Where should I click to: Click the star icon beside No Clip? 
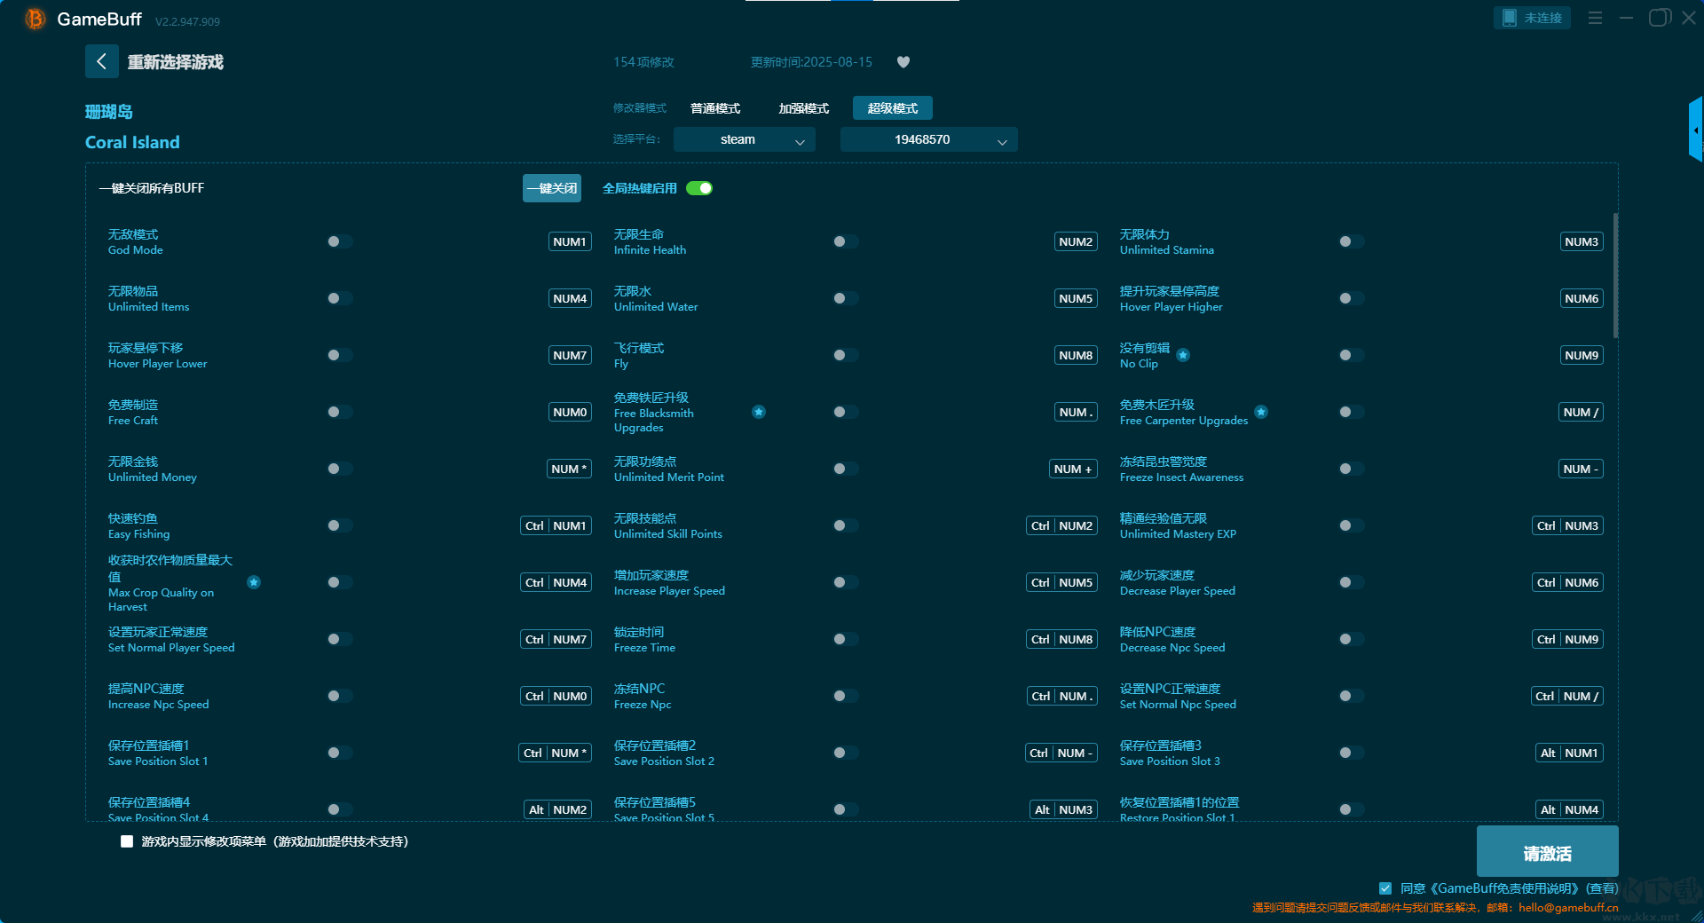coord(1183,355)
